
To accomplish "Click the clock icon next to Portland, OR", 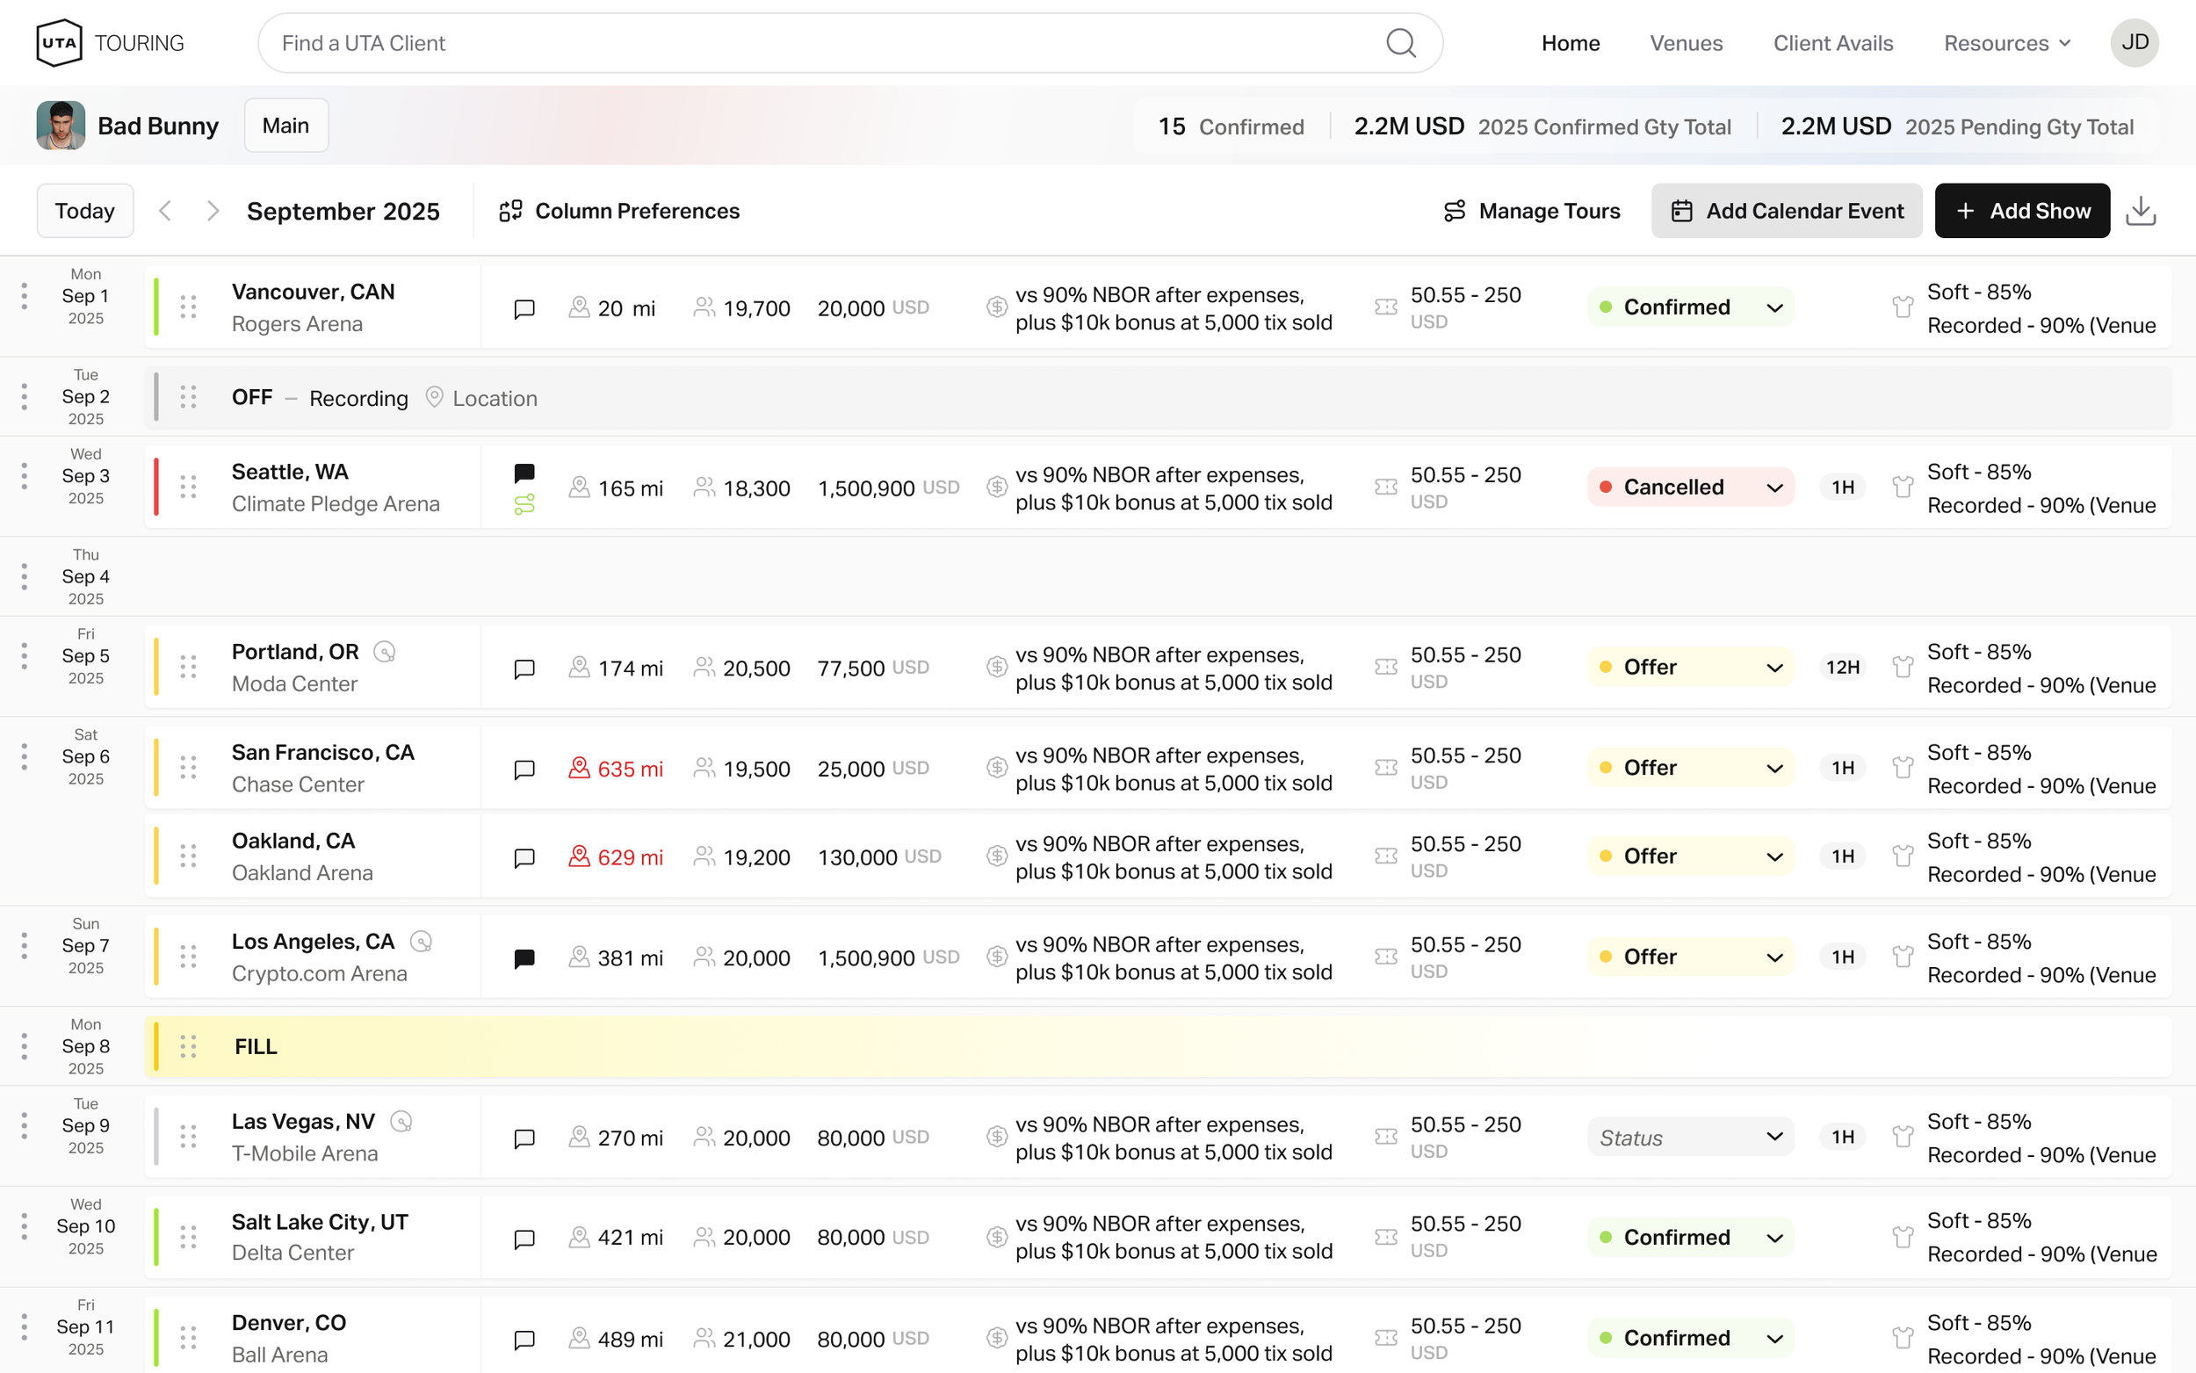I will click(385, 652).
